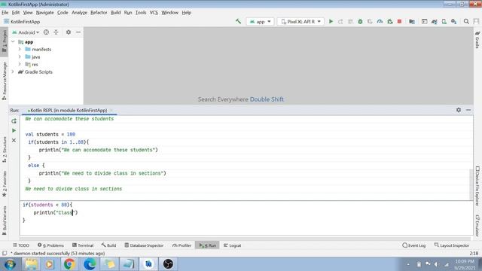Viewport: 482px width, 271px height.
Task: Open AVD Manager icon in toolbar
Action: tap(444, 22)
